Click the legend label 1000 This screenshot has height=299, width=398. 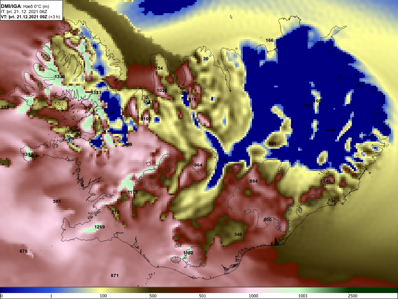(254, 296)
